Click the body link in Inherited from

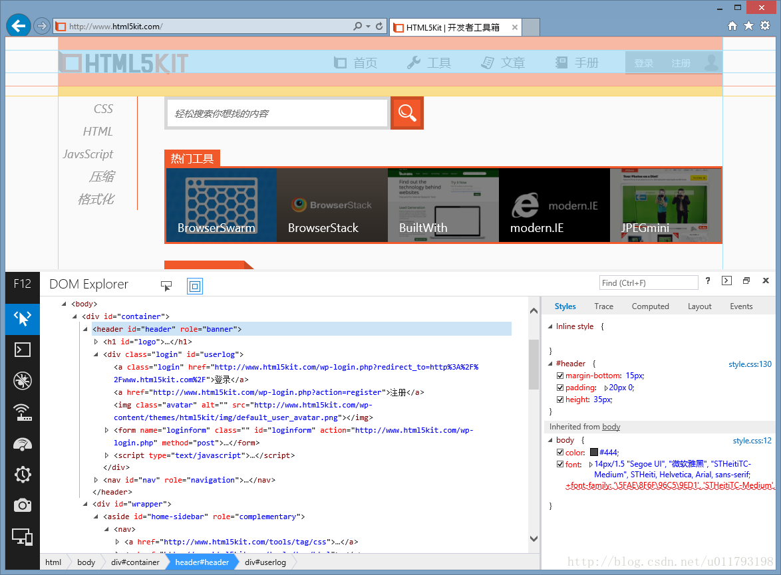click(x=611, y=427)
